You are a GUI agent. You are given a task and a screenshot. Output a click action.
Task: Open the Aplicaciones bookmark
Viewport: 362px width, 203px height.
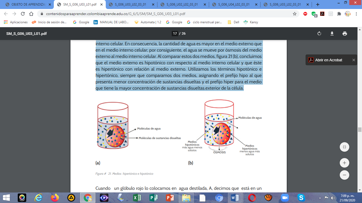click(x=16, y=22)
